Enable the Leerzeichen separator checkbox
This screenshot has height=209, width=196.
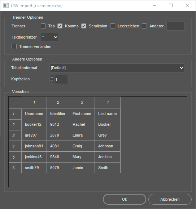tap(113, 26)
